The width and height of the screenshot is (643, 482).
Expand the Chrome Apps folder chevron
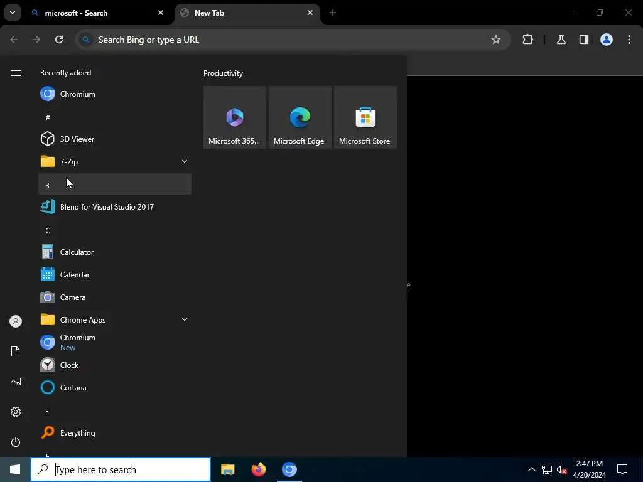pos(185,319)
